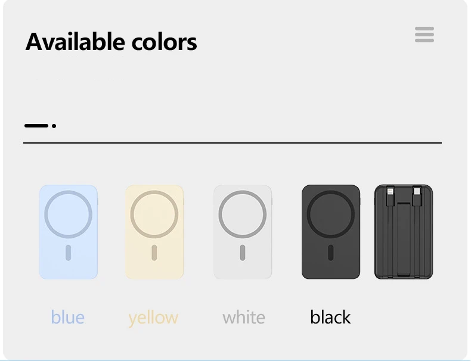Click the dash-dot mark below the heading
Viewport: 471px width, 361px height.
coord(41,126)
